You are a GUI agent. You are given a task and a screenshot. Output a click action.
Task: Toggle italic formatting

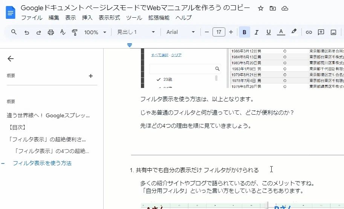[x=256, y=32]
